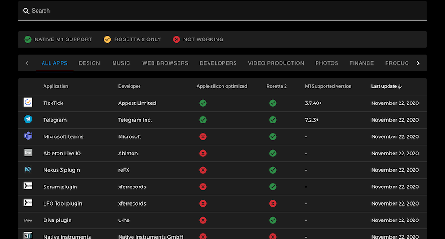Image resolution: width=445 pixels, height=239 pixels.
Task: Click Microsoft teams' Rosetta 2 green check
Action: [x=273, y=137]
